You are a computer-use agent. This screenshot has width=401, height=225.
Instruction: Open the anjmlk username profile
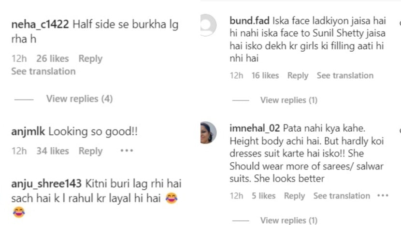29,131
